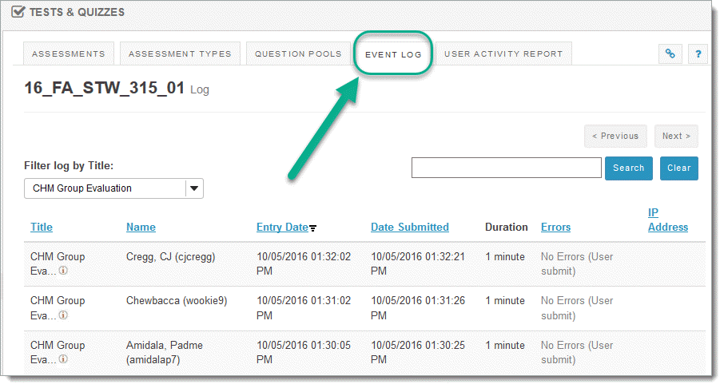Screen dimensions: 724x388
Task: Click the Duration column header text
Action: coord(506,227)
